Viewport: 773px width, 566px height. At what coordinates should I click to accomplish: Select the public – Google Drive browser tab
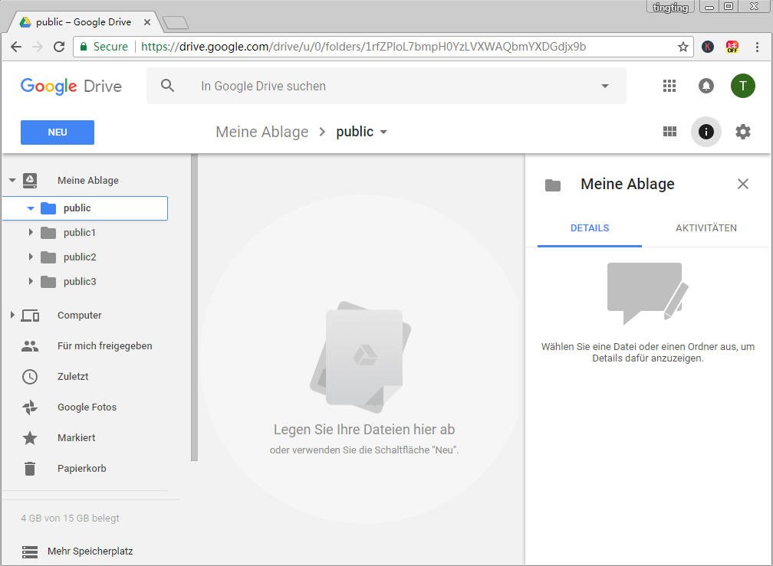pos(84,22)
